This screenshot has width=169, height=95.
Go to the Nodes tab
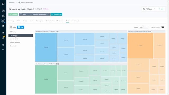pyautogui.click(x=32, y=21)
